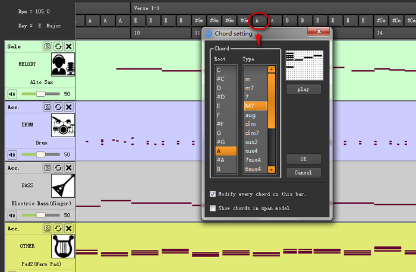Open the BASS balalaika instrument icon
416x272 pixels.
pyautogui.click(x=63, y=186)
